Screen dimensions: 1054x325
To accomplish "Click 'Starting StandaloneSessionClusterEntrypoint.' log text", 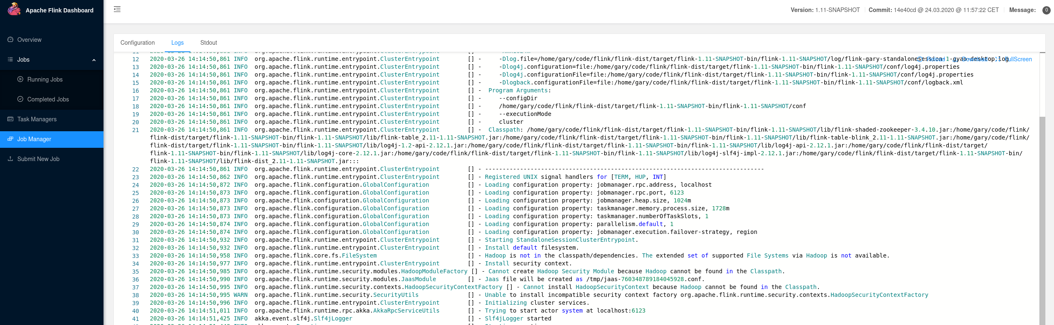I will (561, 240).
